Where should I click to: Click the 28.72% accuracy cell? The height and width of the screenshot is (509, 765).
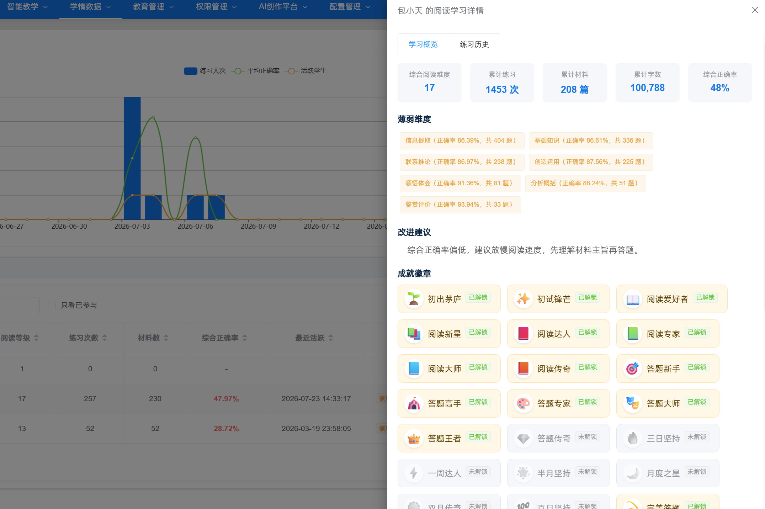[226, 429]
